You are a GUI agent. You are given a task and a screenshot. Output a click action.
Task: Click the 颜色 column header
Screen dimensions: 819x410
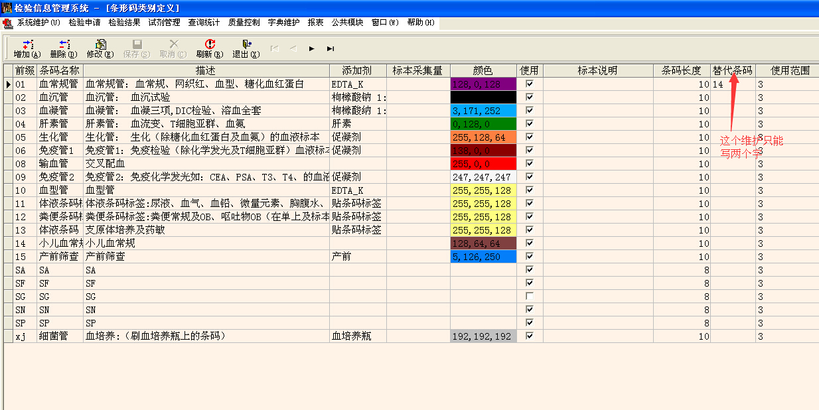click(x=483, y=71)
